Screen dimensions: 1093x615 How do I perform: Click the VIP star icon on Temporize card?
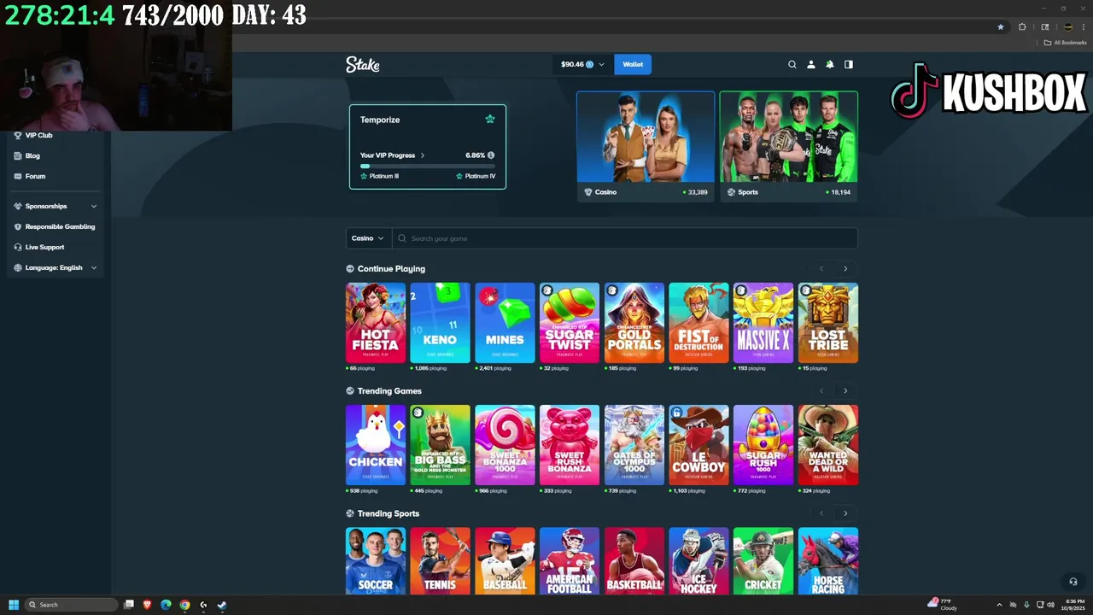click(x=489, y=120)
